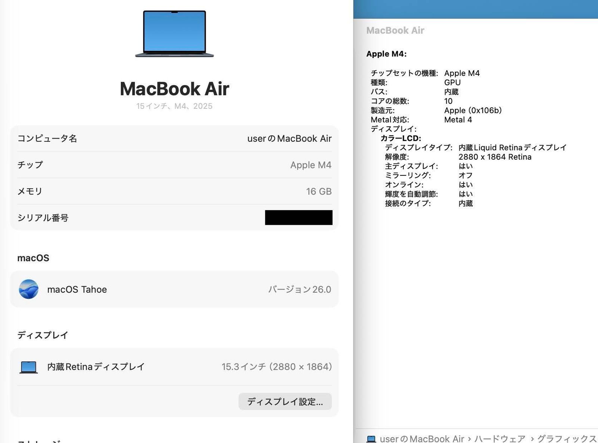Click the MacBook Air header in System Information
The height and width of the screenshot is (443, 598).
coord(395,30)
